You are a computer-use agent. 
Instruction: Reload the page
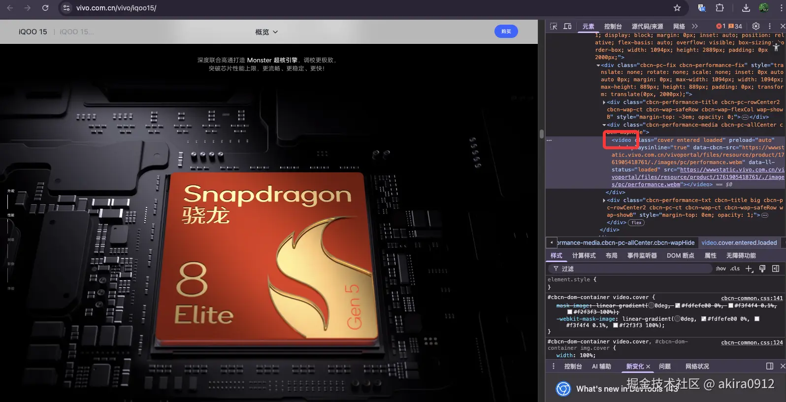[x=45, y=8]
